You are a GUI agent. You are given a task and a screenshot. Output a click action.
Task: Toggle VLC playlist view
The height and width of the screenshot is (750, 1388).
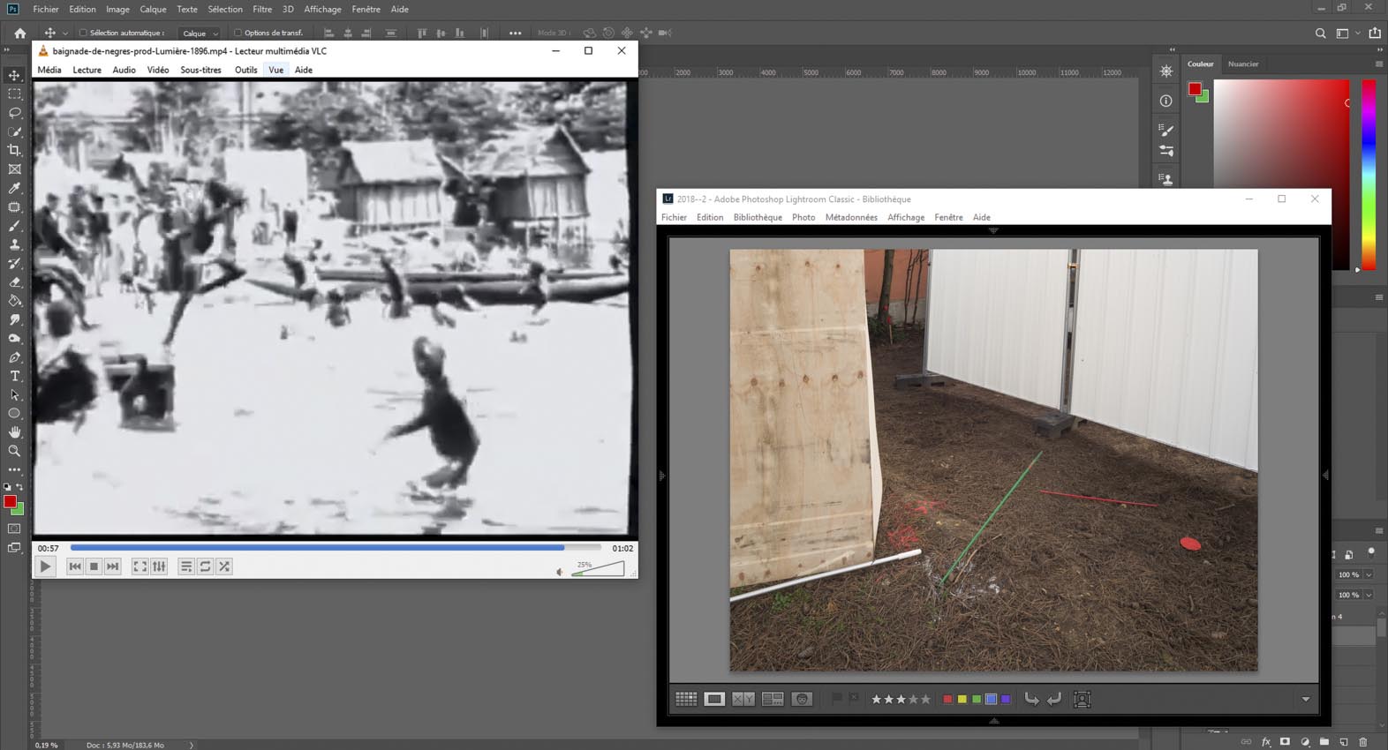pyautogui.click(x=185, y=566)
